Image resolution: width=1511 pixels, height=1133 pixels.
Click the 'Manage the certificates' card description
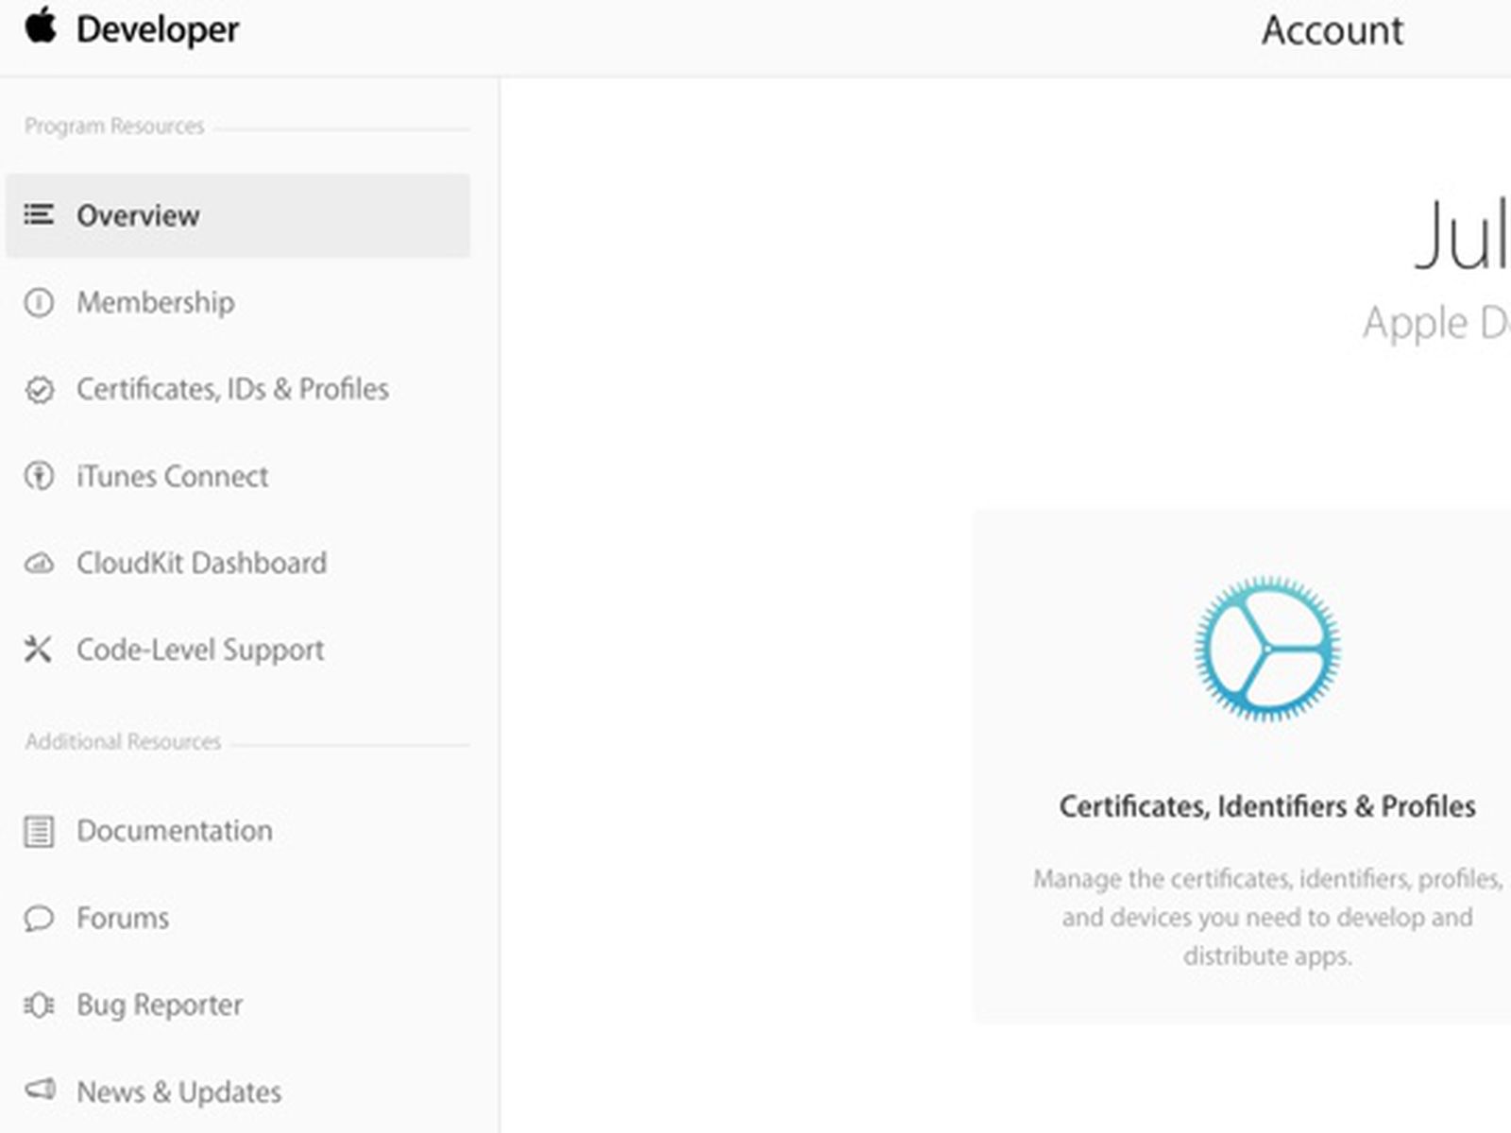pos(1267,917)
